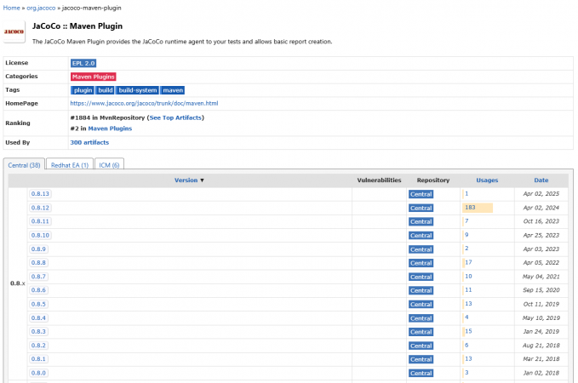Click Central badge in 0.8.6 row
Viewport: 578px width, 383px height.
(421, 291)
